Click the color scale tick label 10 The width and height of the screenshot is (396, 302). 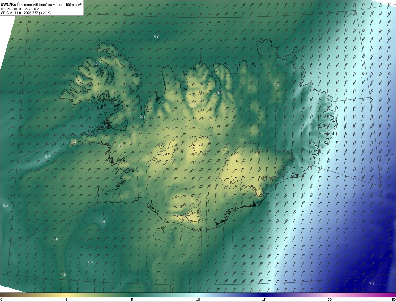click(198, 300)
